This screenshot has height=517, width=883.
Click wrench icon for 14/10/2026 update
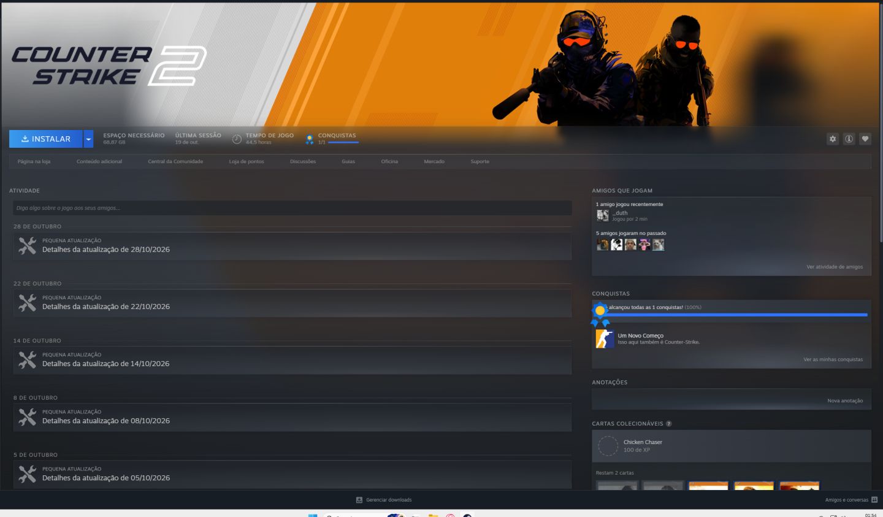click(x=27, y=360)
